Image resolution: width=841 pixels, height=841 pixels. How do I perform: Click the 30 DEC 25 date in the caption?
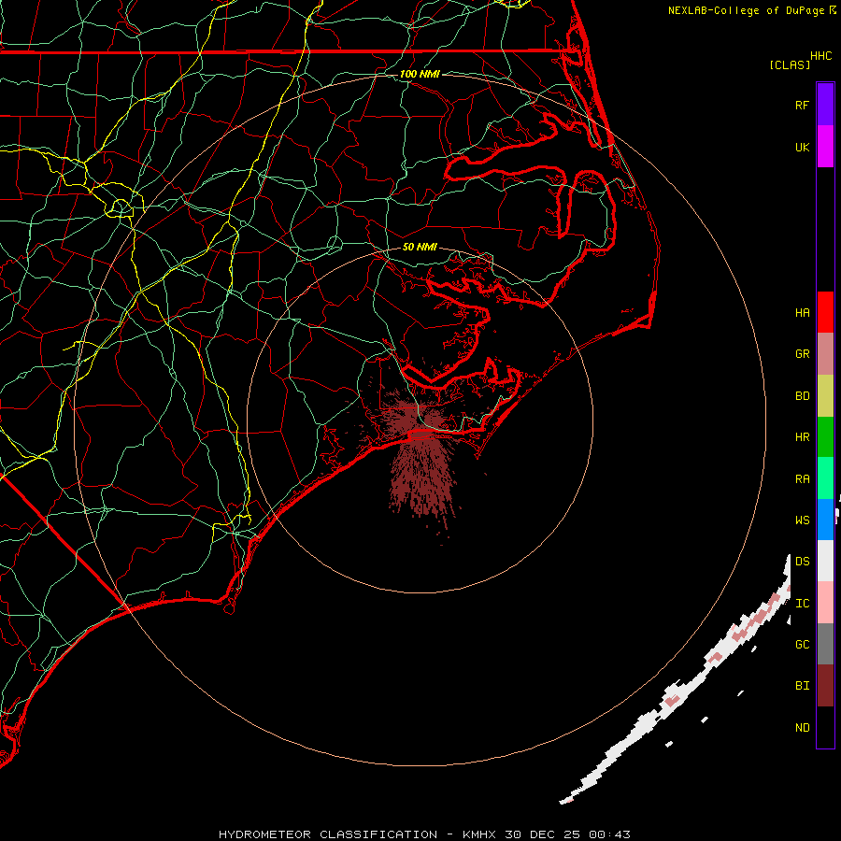click(x=542, y=834)
